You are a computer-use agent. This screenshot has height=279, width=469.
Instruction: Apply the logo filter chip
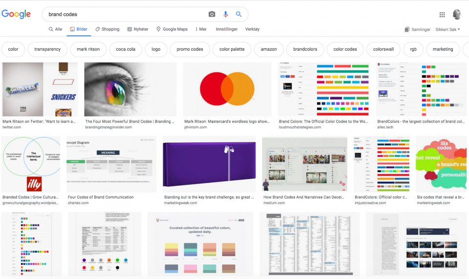[x=156, y=49]
